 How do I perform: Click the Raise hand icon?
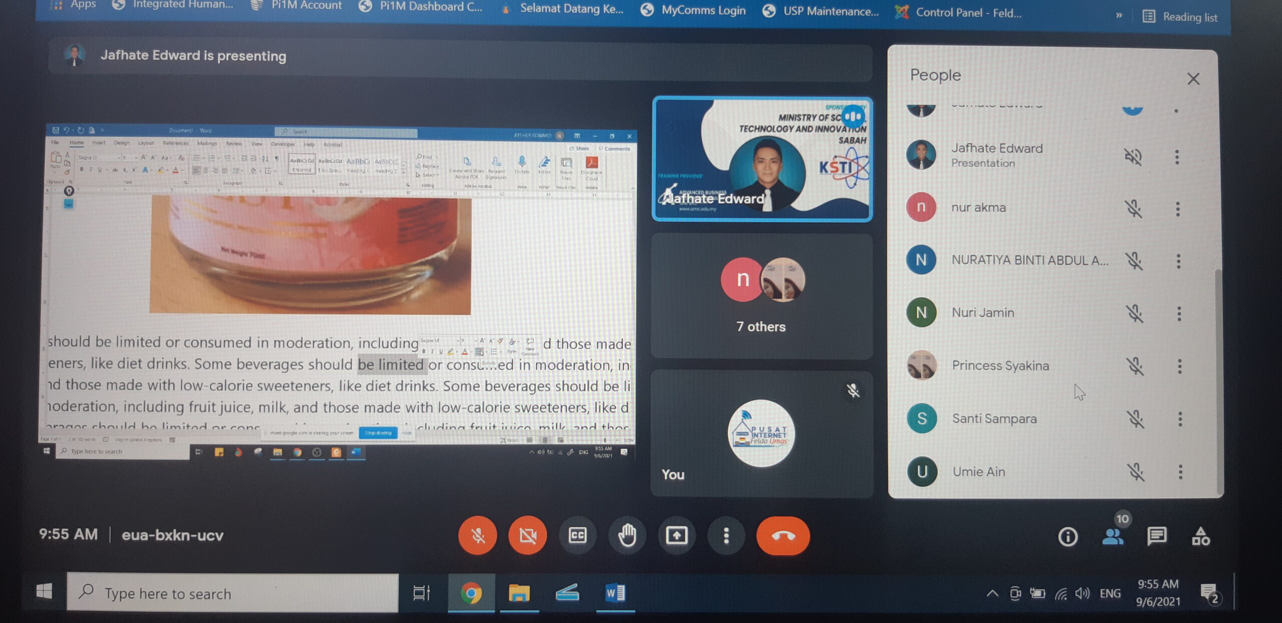(627, 535)
